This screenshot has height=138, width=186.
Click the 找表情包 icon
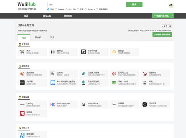tap(145, 74)
